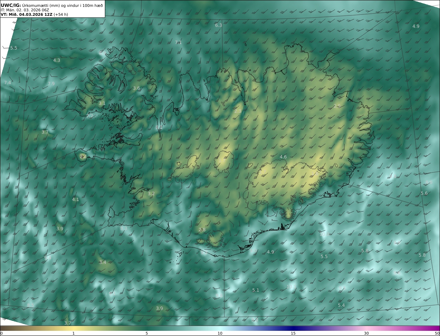Click the dark navy segment of the colorbar
The width and height of the screenshot is (440, 336).
[293, 328]
